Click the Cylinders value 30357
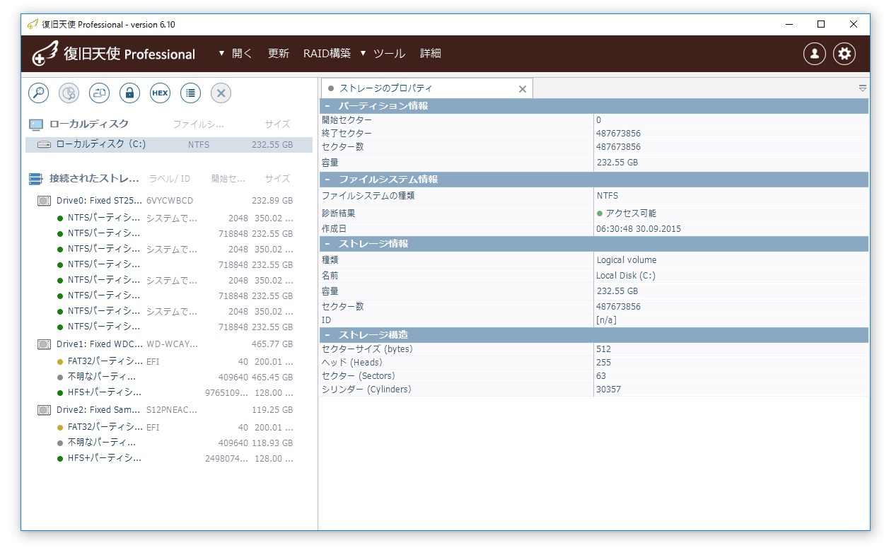The width and height of the screenshot is (884, 550). click(609, 390)
